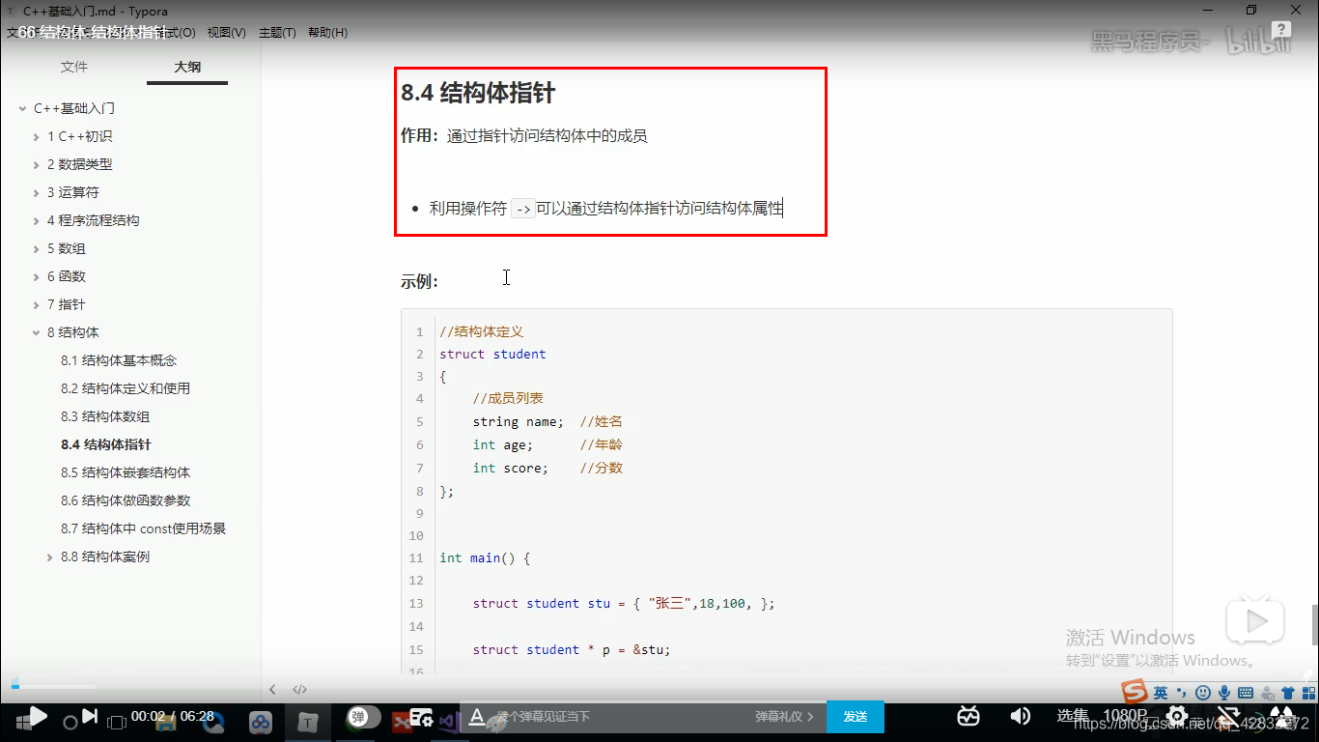Open danmaku font style 'A' icon
This screenshot has width=1319, height=742.
(476, 717)
